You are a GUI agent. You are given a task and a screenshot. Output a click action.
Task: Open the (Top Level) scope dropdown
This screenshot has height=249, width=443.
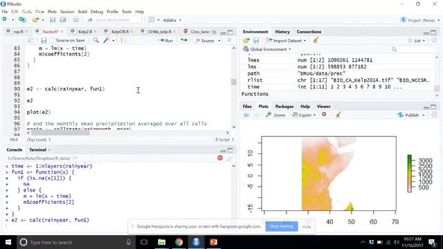coord(39,140)
